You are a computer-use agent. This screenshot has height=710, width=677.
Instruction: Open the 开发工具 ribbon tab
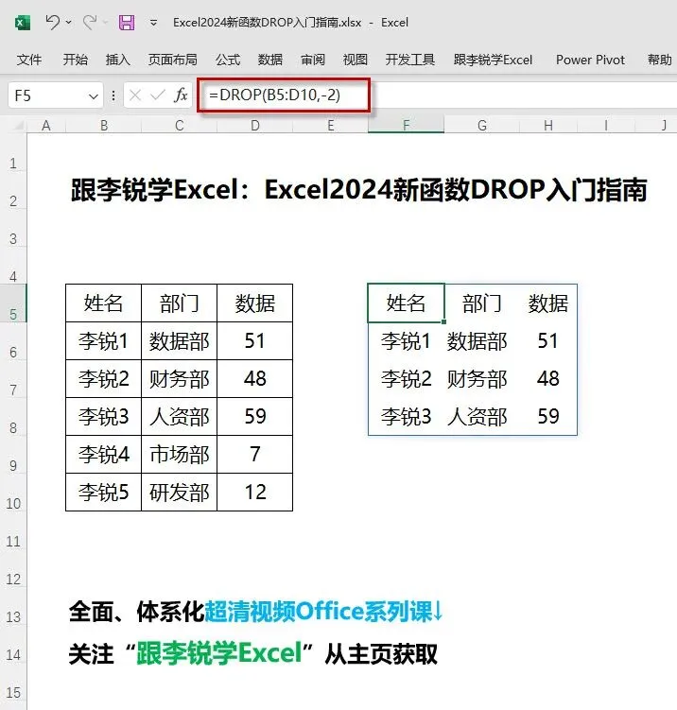click(x=409, y=60)
